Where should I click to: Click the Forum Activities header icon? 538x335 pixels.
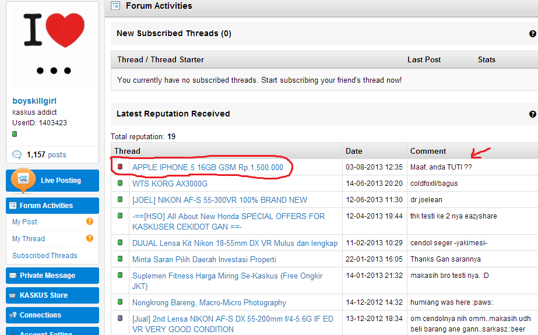pyautogui.click(x=115, y=6)
